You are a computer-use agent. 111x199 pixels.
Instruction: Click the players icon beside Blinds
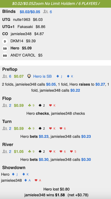pyautogui.click(x=45, y=12)
